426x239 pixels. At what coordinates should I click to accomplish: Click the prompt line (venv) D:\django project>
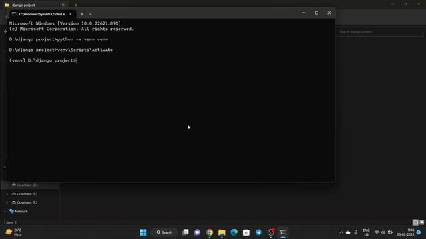coord(43,60)
